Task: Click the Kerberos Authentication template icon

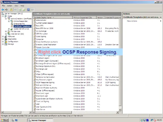Action: coord(35,77)
